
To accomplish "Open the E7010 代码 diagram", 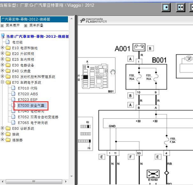I will 27,88.
